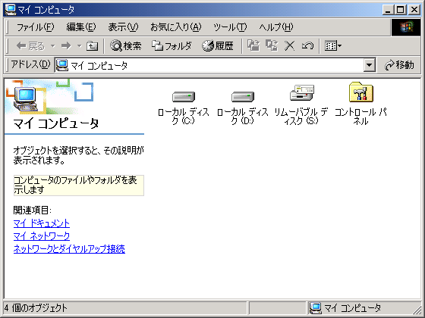Click the Undo arrow toolbar icon
Viewport: 425px width, 318px height.
pyautogui.click(x=307, y=45)
